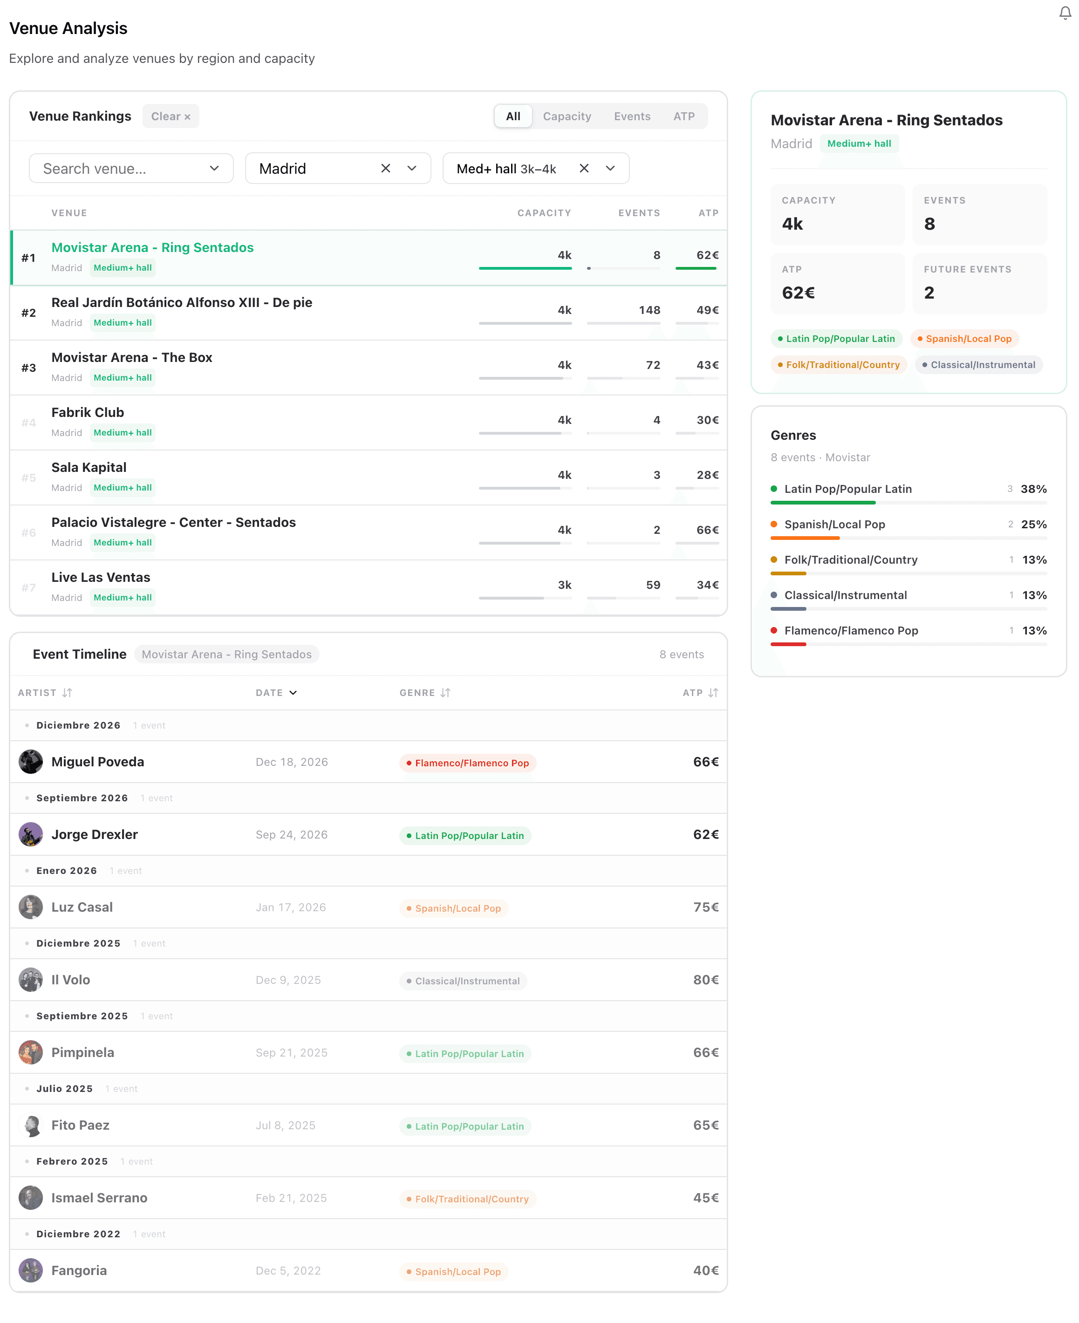Image resolution: width=1079 pixels, height=1323 pixels.
Task: Expand the Madrid region dropdown chevron
Action: tap(412, 169)
